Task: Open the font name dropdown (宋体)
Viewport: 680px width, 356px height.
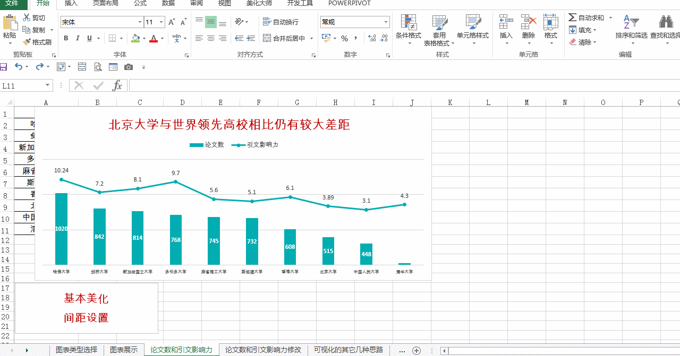Action: click(140, 22)
